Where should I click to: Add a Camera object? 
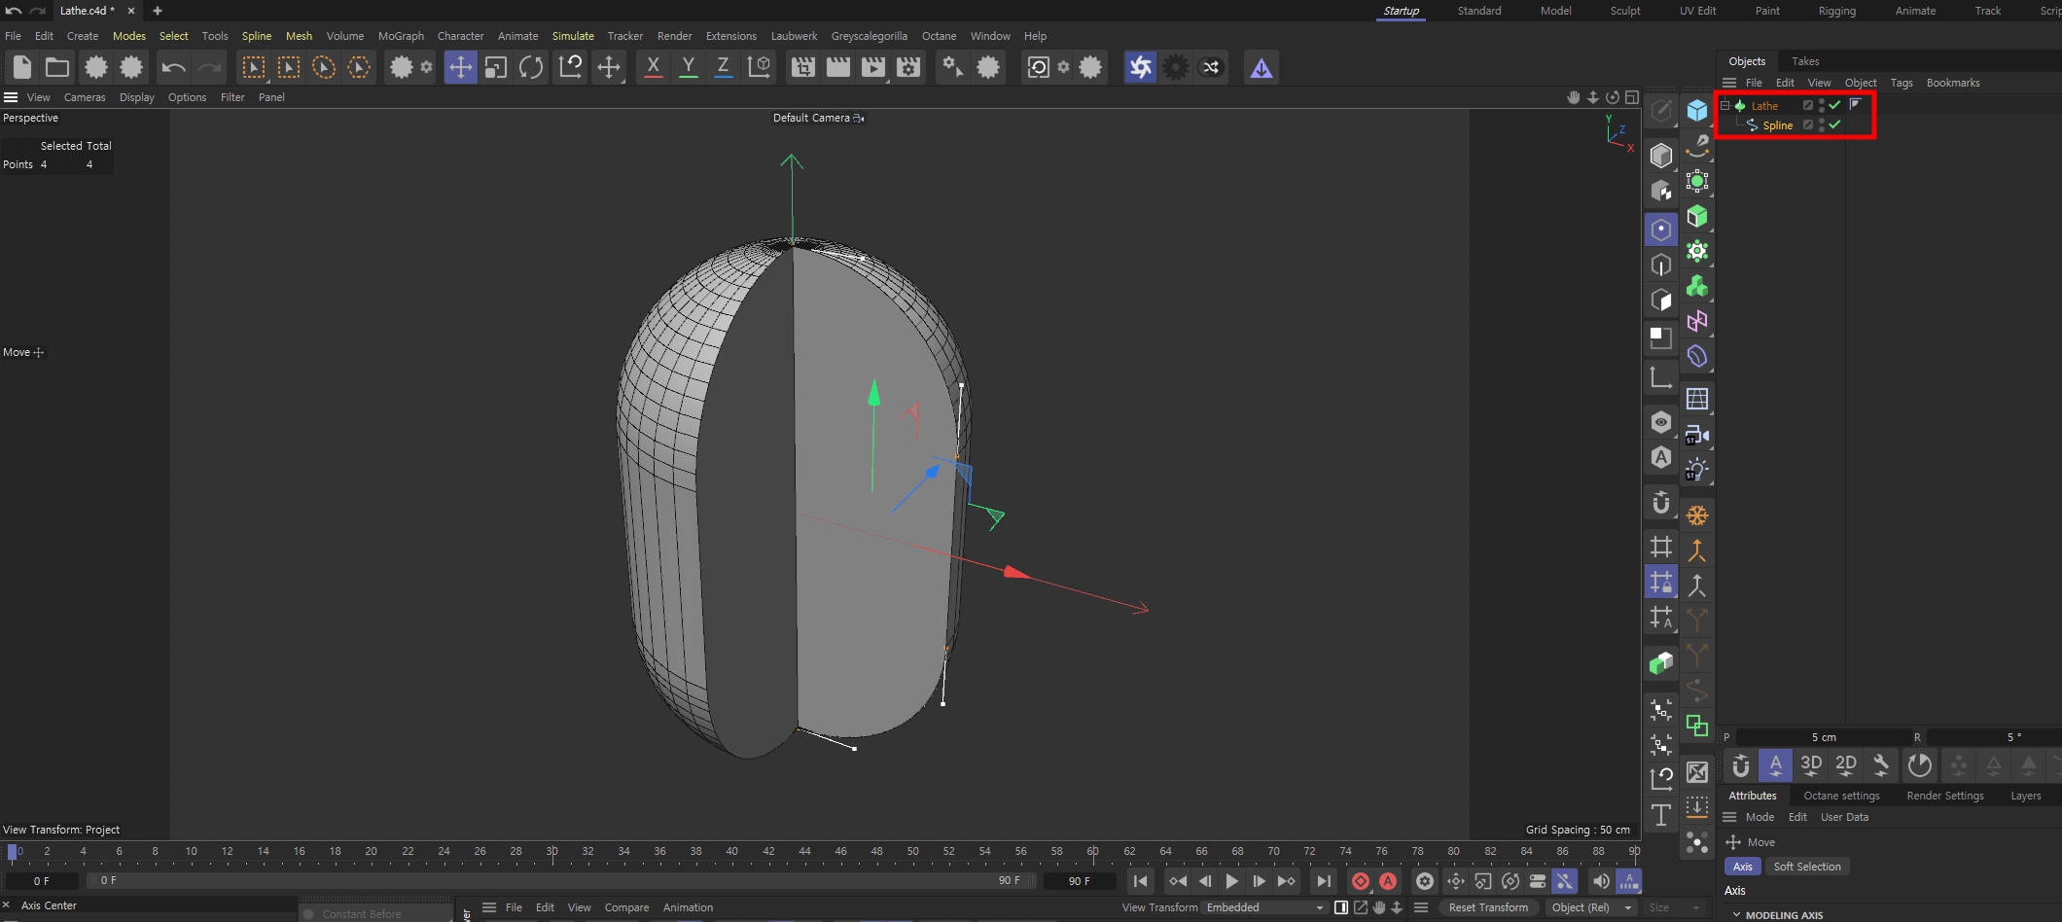pos(1697,434)
